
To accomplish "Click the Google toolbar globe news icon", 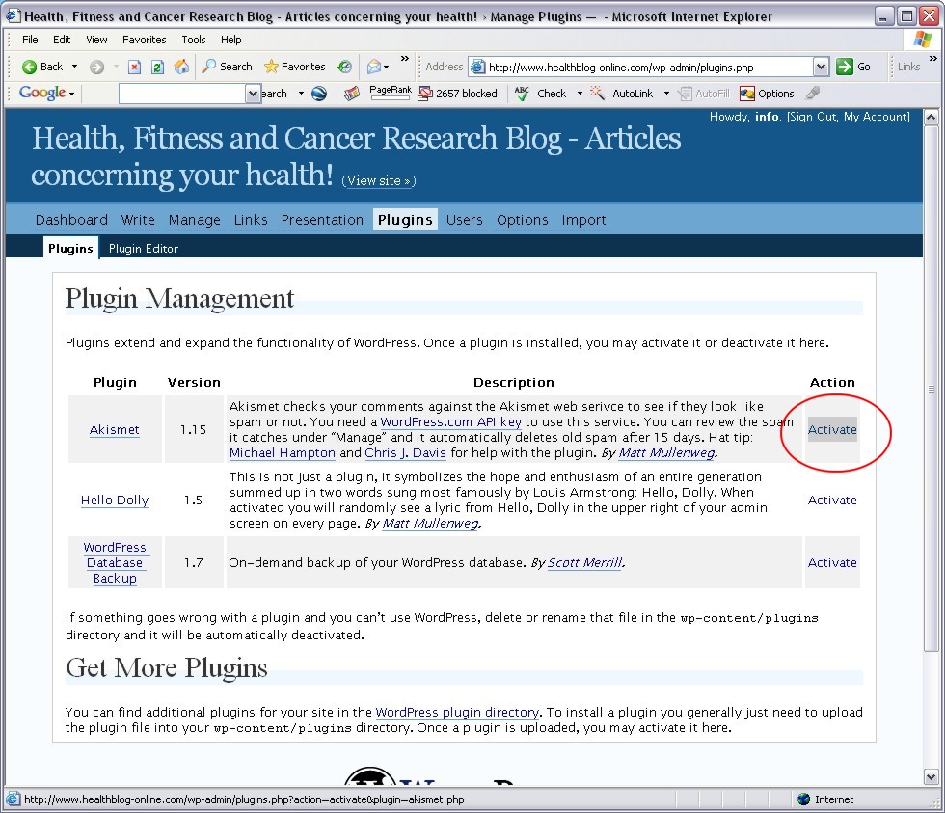I will (319, 94).
